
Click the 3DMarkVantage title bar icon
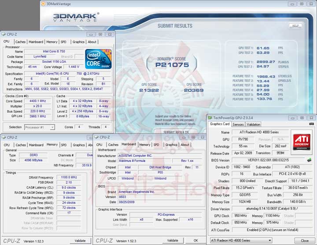[x=43, y=4]
